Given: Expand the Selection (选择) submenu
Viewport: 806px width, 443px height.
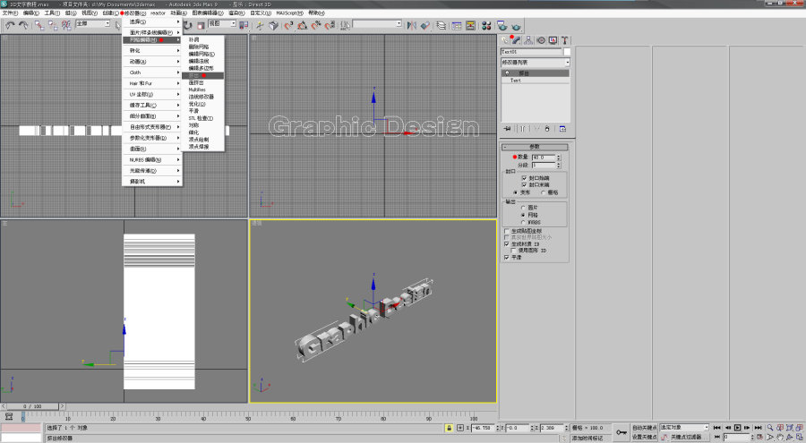Looking at the screenshot, I should pyautogui.click(x=152, y=21).
